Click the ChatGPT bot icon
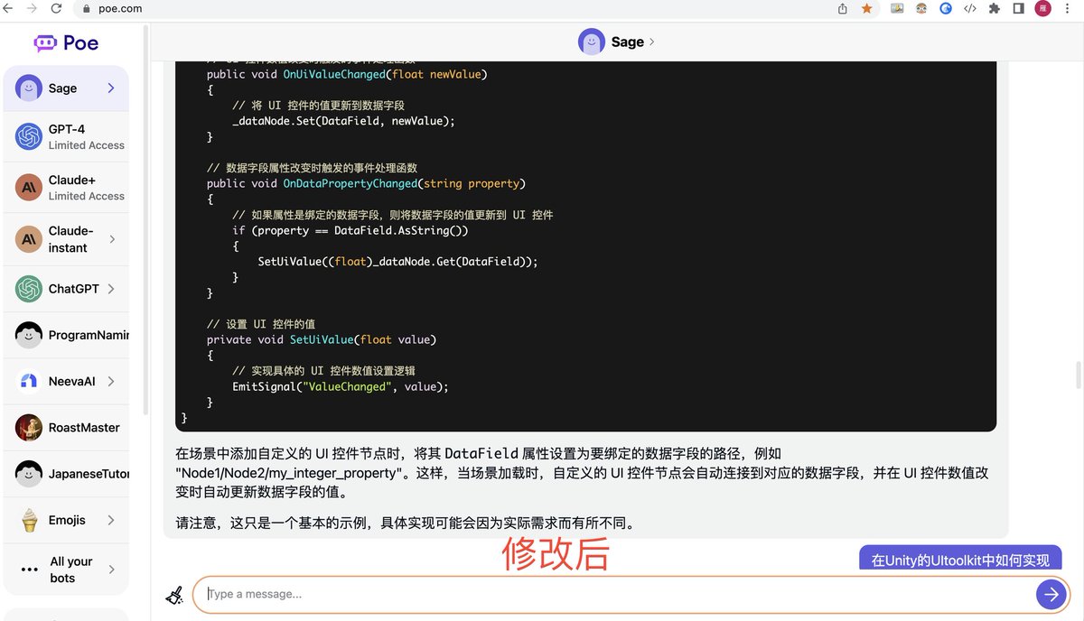Screen dimensions: 1084x621 coord(29,289)
